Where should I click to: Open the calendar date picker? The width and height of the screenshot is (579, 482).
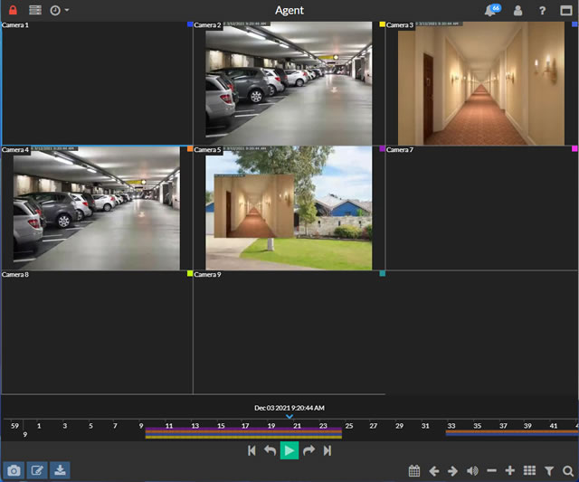coord(413,471)
